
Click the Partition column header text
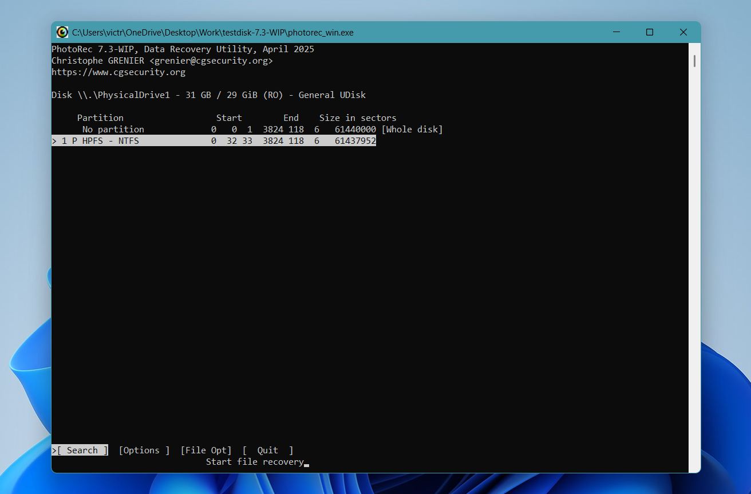click(x=100, y=117)
